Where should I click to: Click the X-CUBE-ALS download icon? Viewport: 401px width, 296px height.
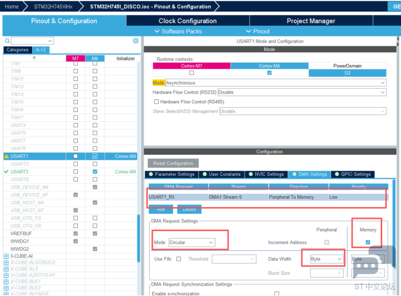[6, 268]
